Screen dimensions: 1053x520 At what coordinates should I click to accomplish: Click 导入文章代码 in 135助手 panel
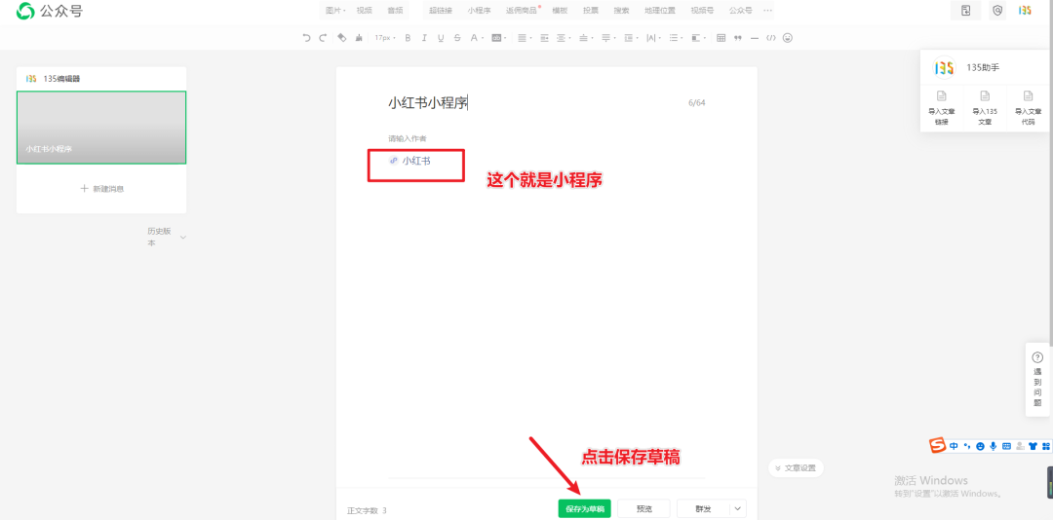point(1028,107)
